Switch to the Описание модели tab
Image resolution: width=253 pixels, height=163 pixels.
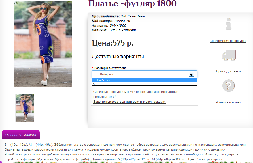click(21, 135)
